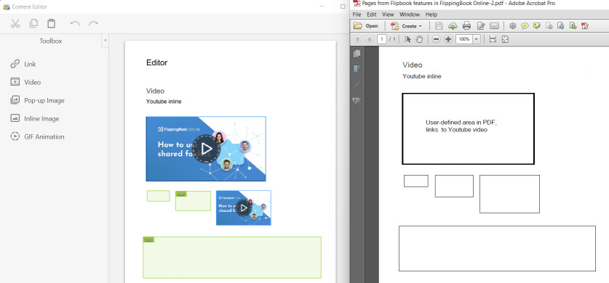Screen dimensions: 609x283
Task: Expand the Create dropdown arrow
Action: pyautogui.click(x=421, y=26)
